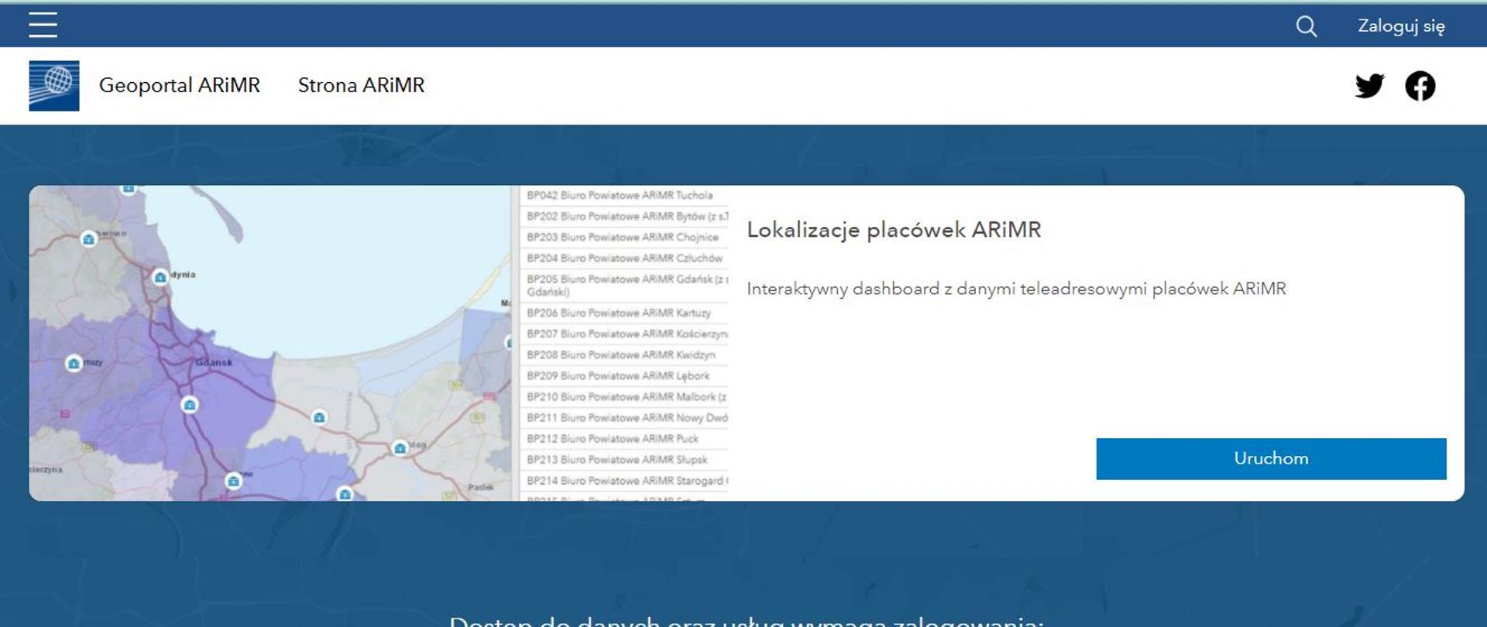Click the Lokalizacje placówek ARiMR title
1487x627 pixels.
893,230
